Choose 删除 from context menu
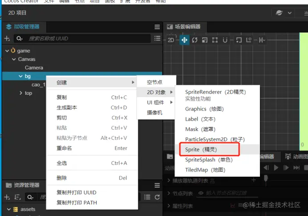 [x=92, y=178]
